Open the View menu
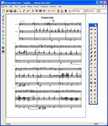Image resolution: width=108 pixels, height=126 pixels. 16,7
